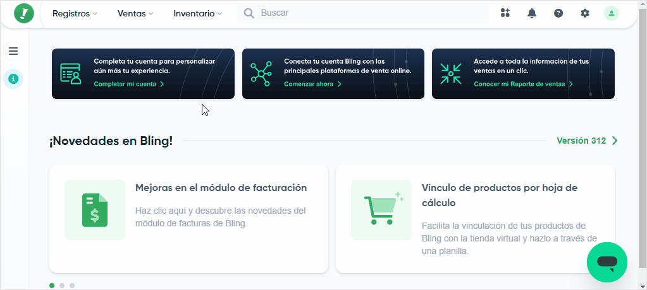647x290 pixels.
Task: Expand the Registros chevron arrow
Action: [95, 14]
